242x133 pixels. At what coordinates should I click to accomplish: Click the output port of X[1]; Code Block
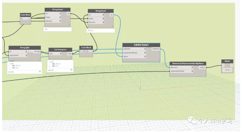coord(91,51)
